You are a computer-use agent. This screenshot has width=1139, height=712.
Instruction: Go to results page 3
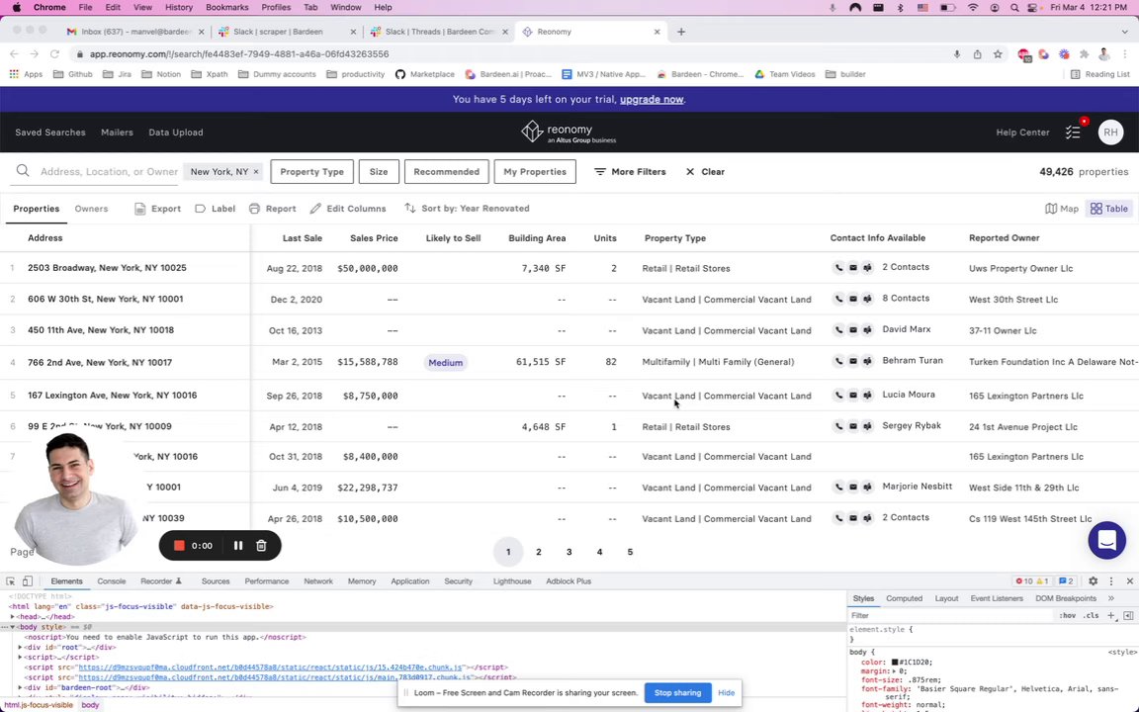[569, 552]
